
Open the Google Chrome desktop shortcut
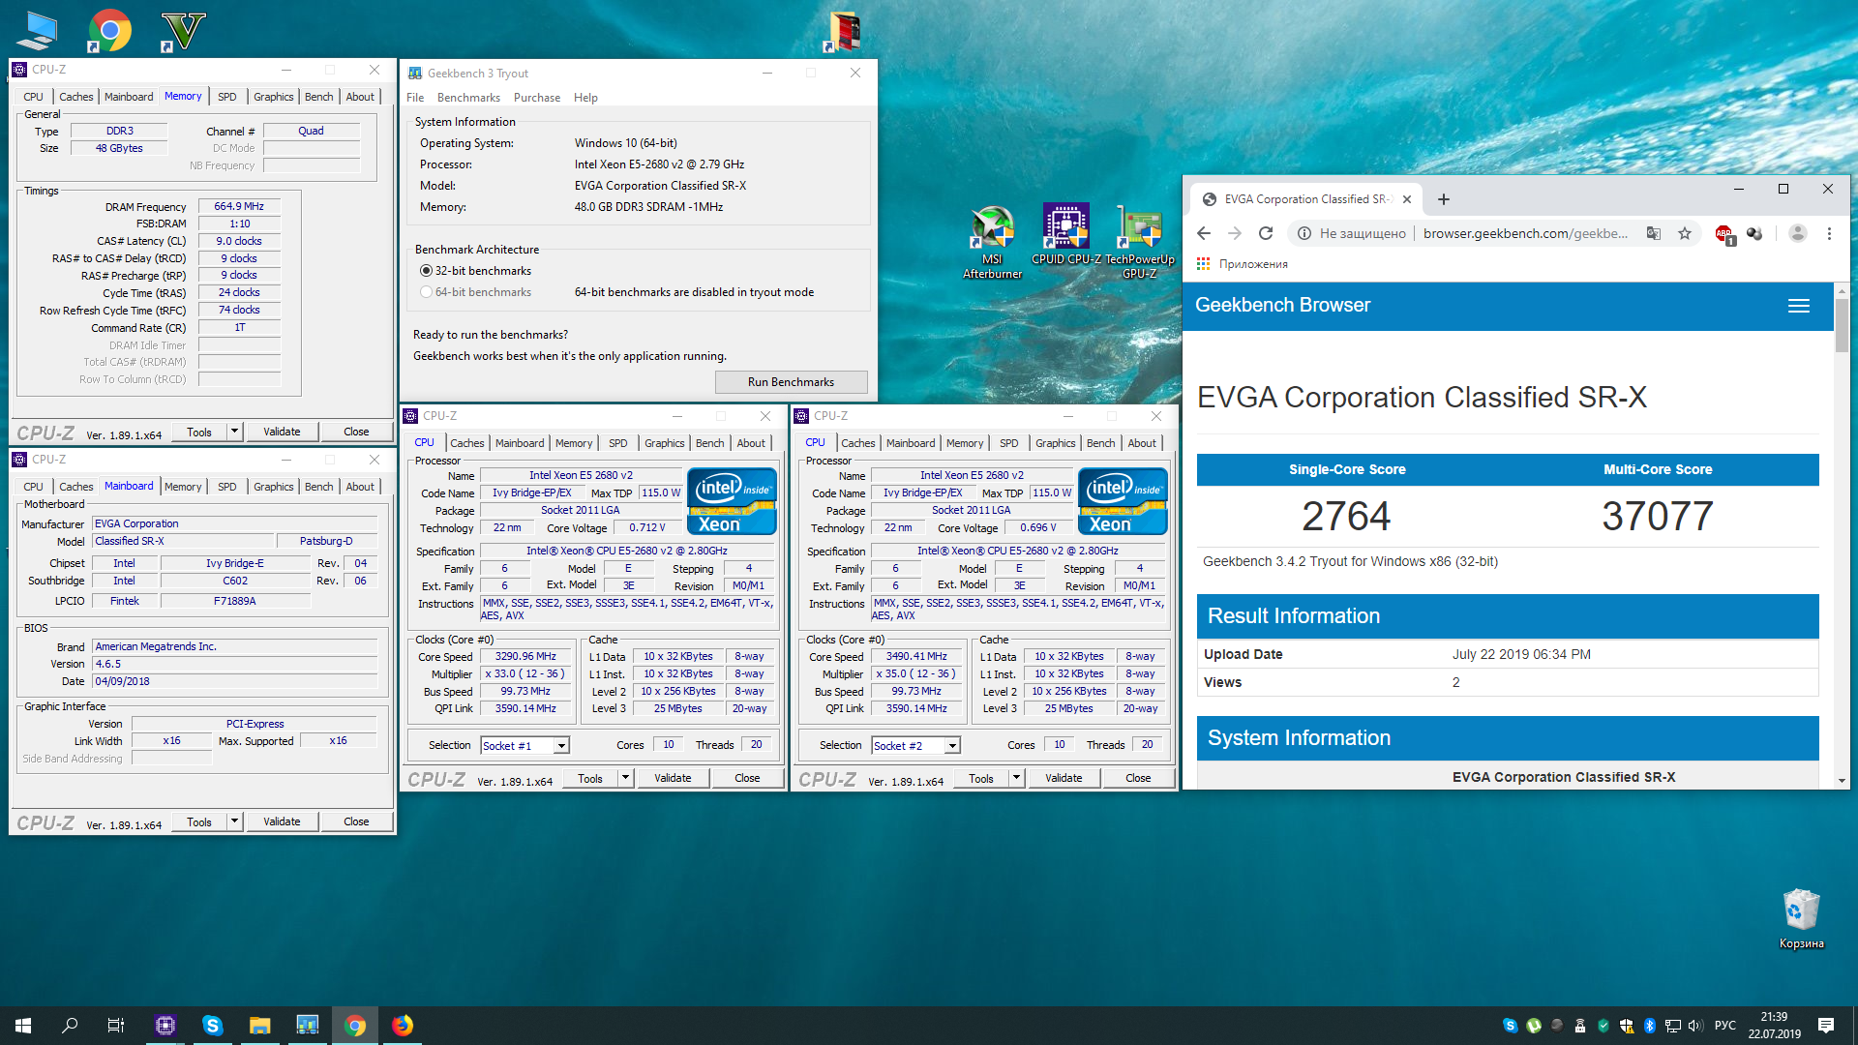109,31
